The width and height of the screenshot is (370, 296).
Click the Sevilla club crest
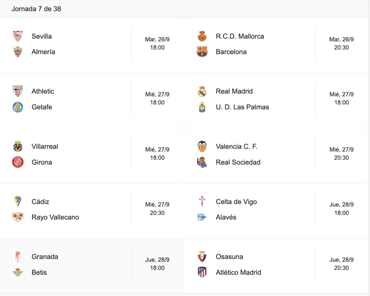click(18, 36)
